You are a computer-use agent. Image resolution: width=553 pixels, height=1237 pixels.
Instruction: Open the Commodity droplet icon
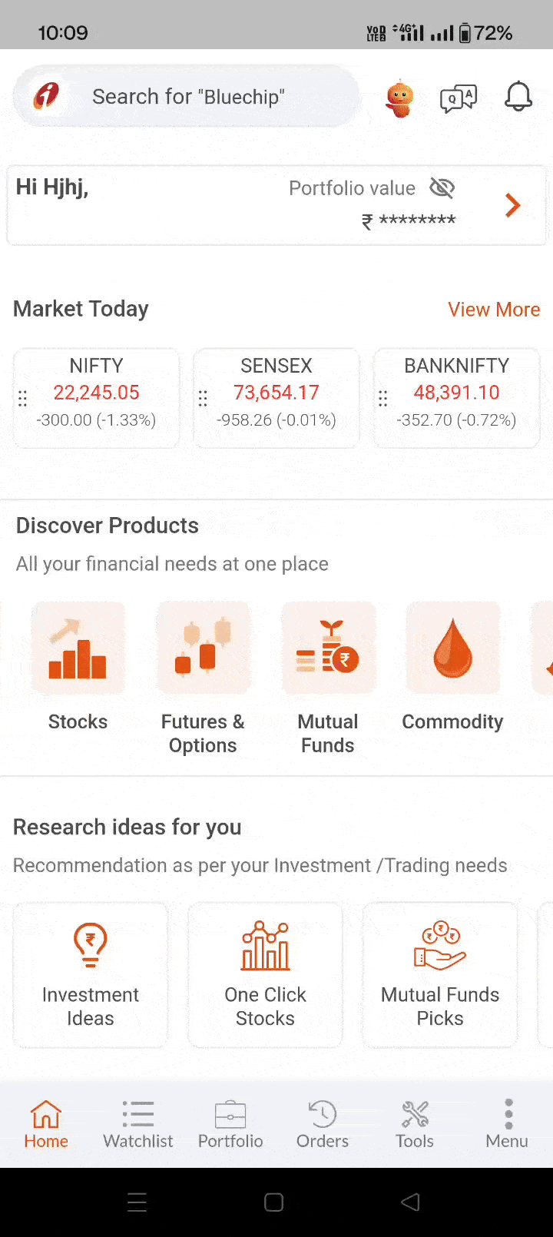point(452,649)
